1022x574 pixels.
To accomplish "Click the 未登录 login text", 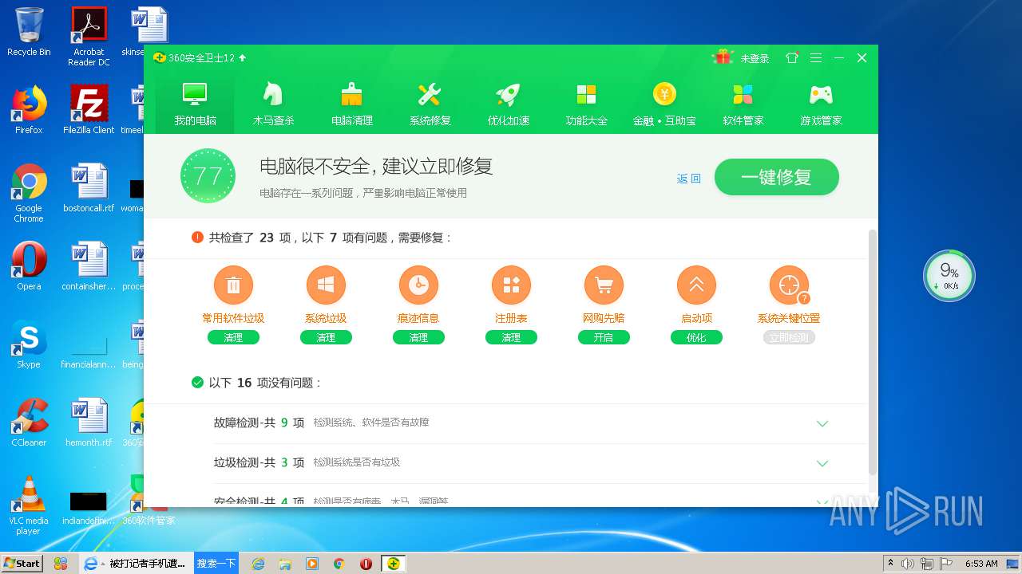I will (x=755, y=58).
